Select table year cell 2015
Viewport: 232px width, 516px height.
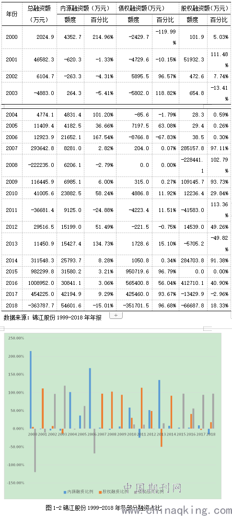(12, 271)
